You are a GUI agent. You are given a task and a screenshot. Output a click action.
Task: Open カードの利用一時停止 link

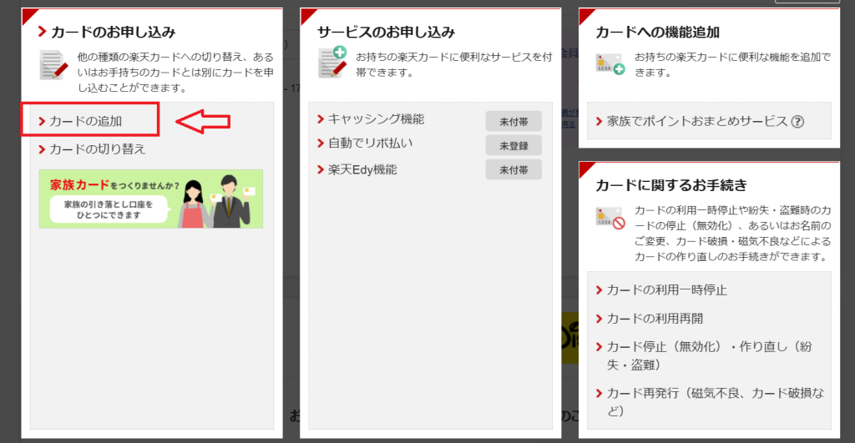point(666,290)
